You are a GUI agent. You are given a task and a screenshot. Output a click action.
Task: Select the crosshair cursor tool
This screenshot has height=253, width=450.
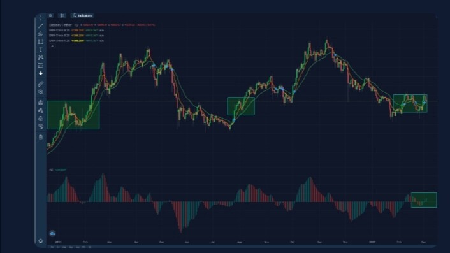tap(41, 18)
